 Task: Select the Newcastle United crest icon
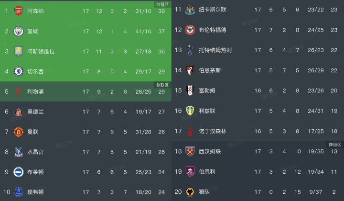point(191,10)
